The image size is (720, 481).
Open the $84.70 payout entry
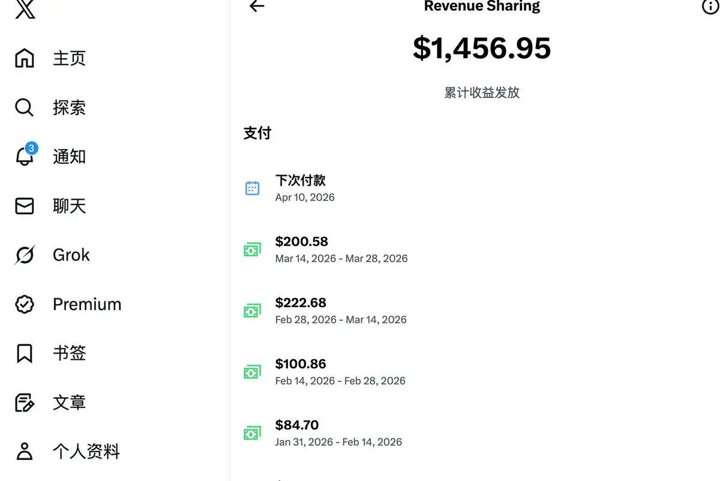point(297,425)
